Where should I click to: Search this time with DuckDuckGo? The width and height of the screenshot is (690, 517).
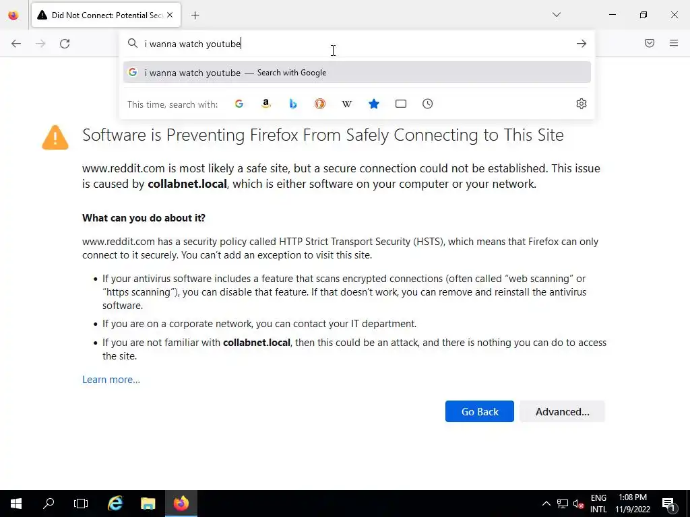tap(320, 104)
